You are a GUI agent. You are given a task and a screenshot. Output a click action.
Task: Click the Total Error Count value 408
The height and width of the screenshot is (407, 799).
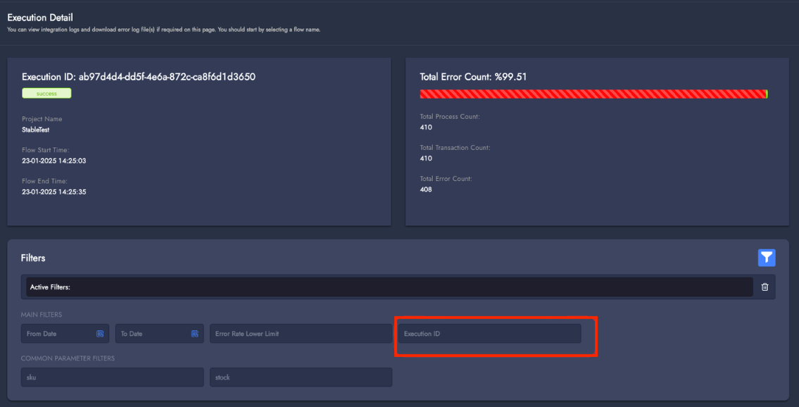click(x=426, y=189)
